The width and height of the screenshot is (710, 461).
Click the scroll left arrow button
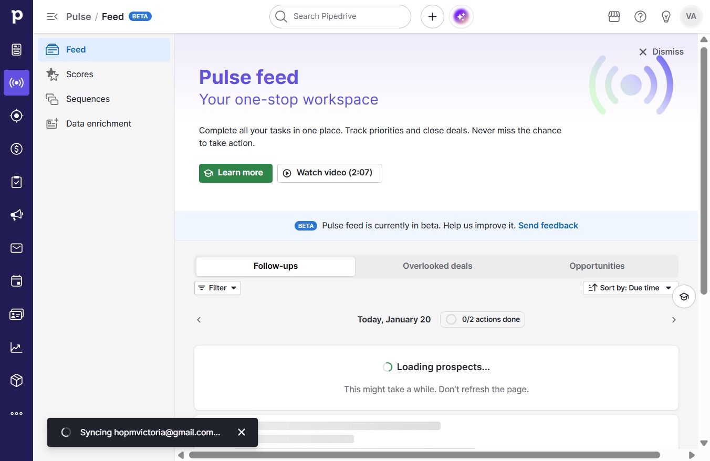coord(181,455)
